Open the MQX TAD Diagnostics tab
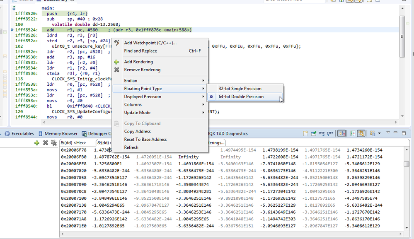The height and width of the screenshot is (239, 414). (x=228, y=133)
